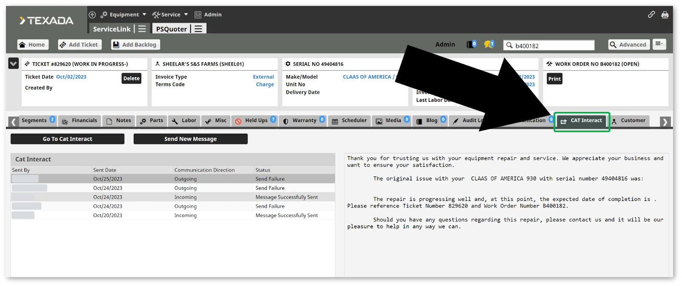Switch to the ServiceLink tab
Viewport: 682px width, 286px height.
(112, 29)
